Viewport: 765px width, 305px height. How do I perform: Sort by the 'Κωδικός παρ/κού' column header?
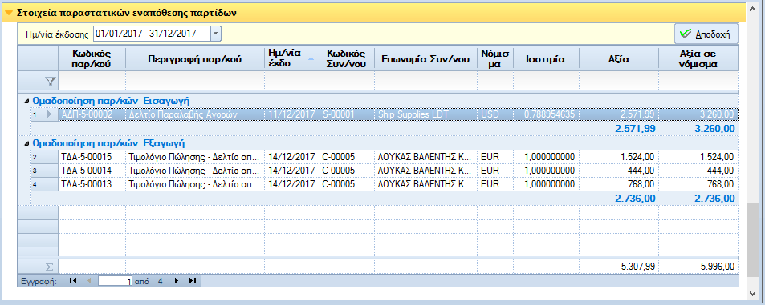coord(92,58)
